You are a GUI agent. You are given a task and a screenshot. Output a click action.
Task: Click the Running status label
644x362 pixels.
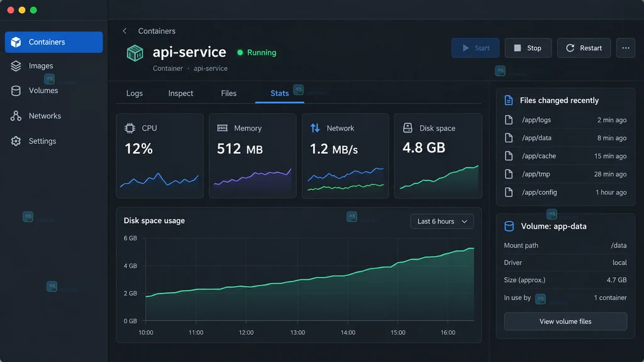pos(262,53)
